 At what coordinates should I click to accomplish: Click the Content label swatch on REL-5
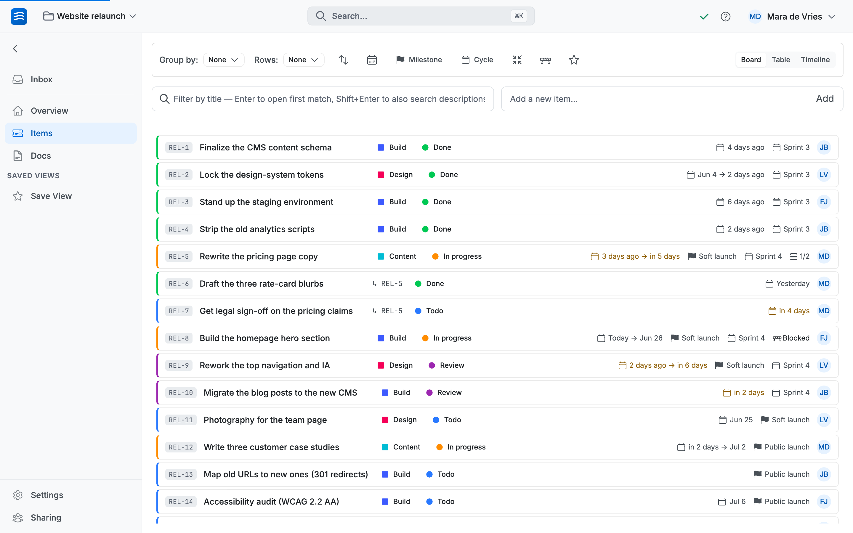click(x=381, y=257)
